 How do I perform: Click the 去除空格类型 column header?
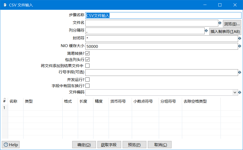[x=201, y=101]
